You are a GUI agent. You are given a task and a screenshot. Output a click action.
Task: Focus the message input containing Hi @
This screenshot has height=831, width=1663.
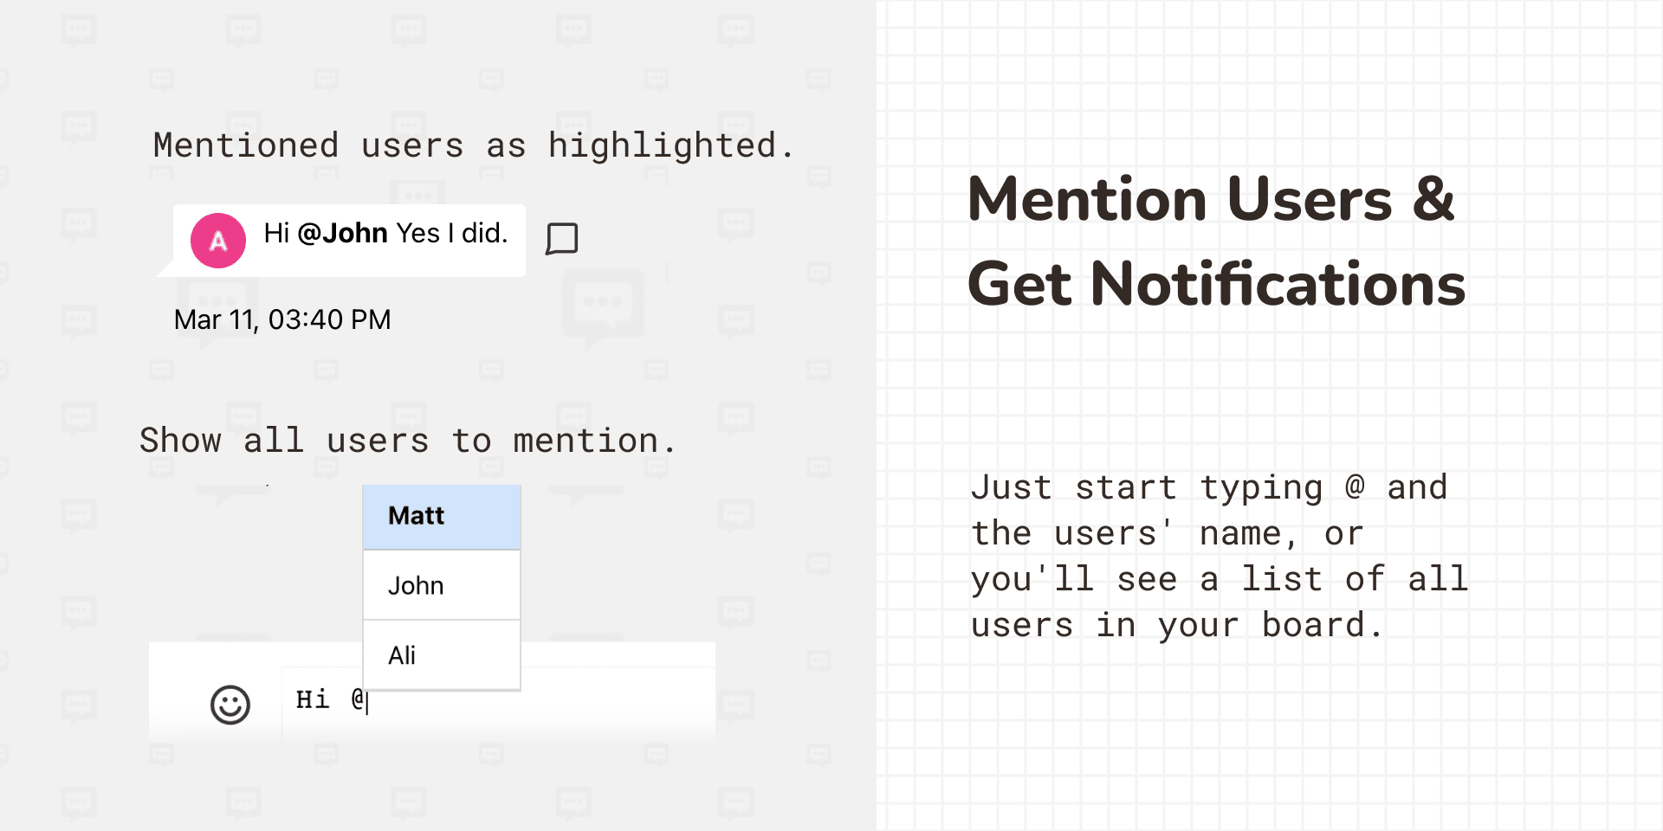(x=498, y=701)
